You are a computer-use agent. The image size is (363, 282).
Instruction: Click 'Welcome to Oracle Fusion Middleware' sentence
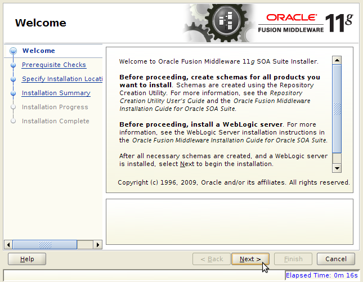(x=219, y=61)
